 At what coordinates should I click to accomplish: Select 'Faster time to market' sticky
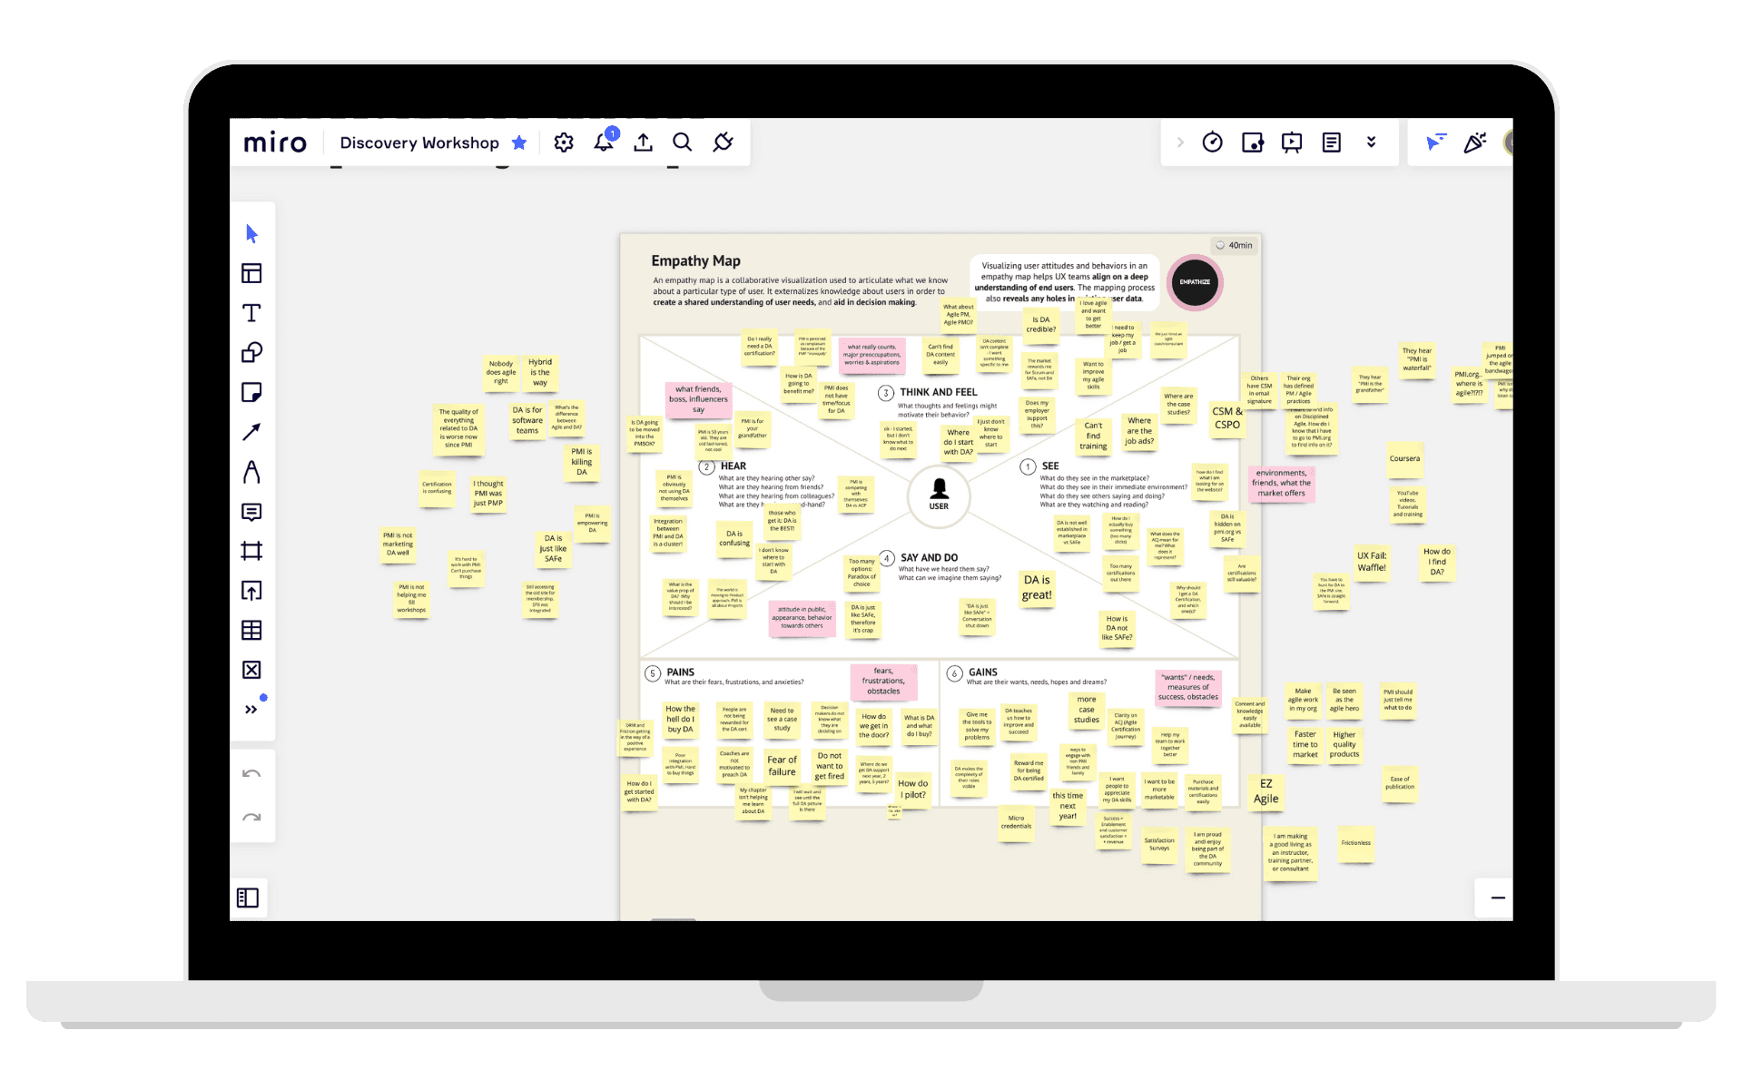[x=1305, y=744]
